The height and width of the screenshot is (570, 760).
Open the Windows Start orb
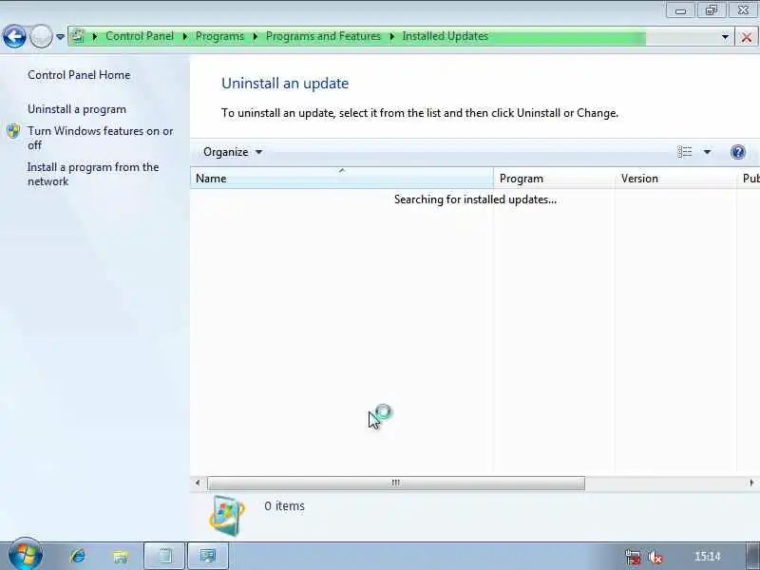click(26, 555)
